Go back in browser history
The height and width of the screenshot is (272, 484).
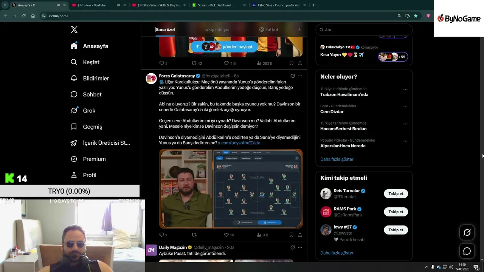click(x=6, y=16)
